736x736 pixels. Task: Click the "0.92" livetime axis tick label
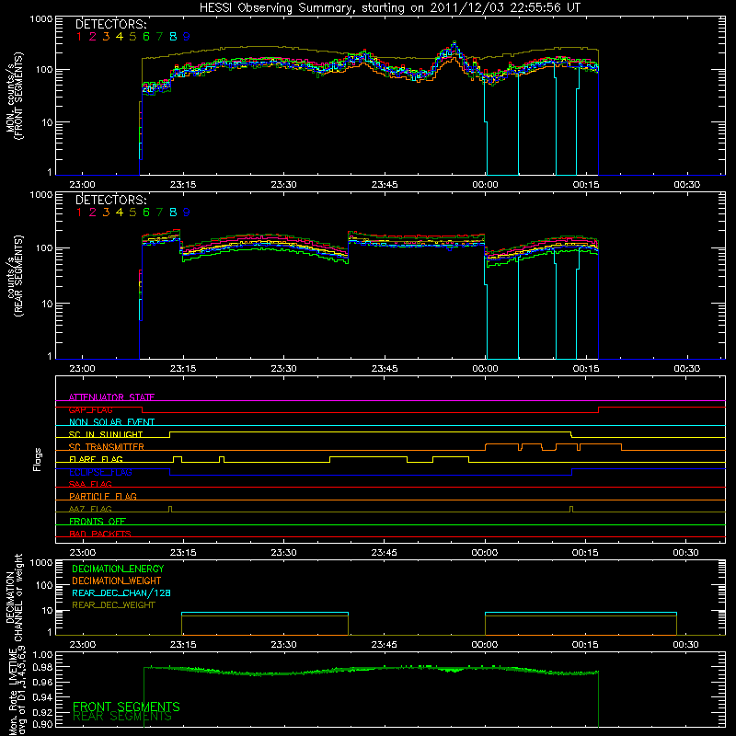click(42, 712)
